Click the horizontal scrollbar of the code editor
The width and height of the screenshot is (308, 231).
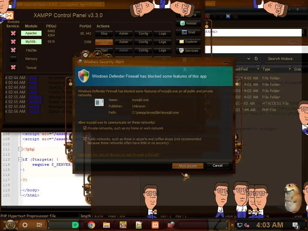pyautogui.click(x=46, y=207)
